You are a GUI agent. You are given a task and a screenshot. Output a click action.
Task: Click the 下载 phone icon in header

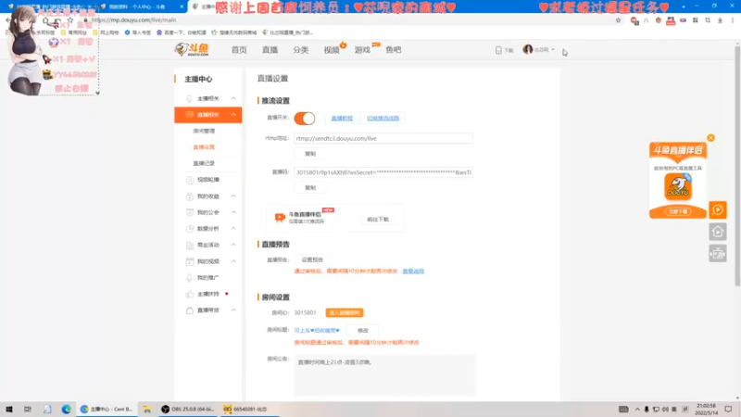498,50
